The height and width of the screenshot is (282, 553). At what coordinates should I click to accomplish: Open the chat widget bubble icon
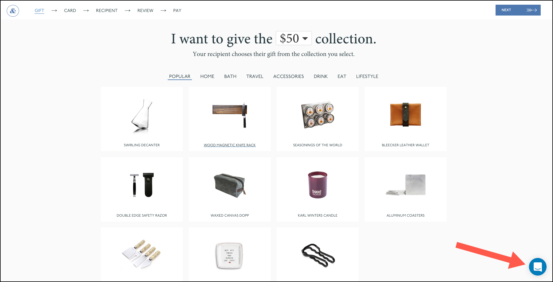pos(537,267)
